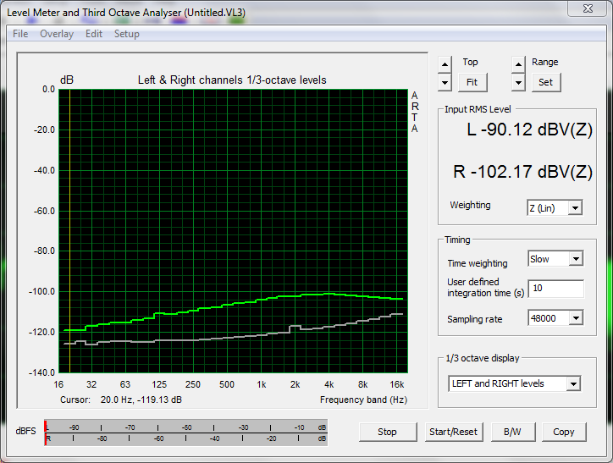Open the File menu
Image resolution: width=613 pixels, height=463 pixels.
tap(20, 34)
